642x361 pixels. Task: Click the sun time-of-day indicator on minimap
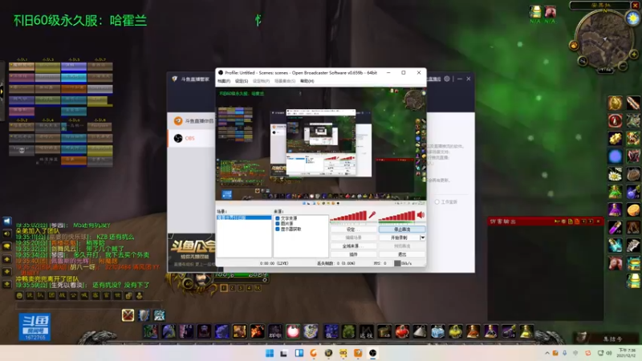coord(633,18)
